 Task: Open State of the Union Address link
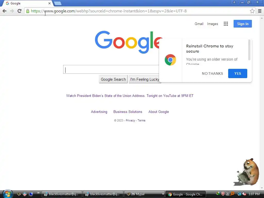tap(130, 96)
